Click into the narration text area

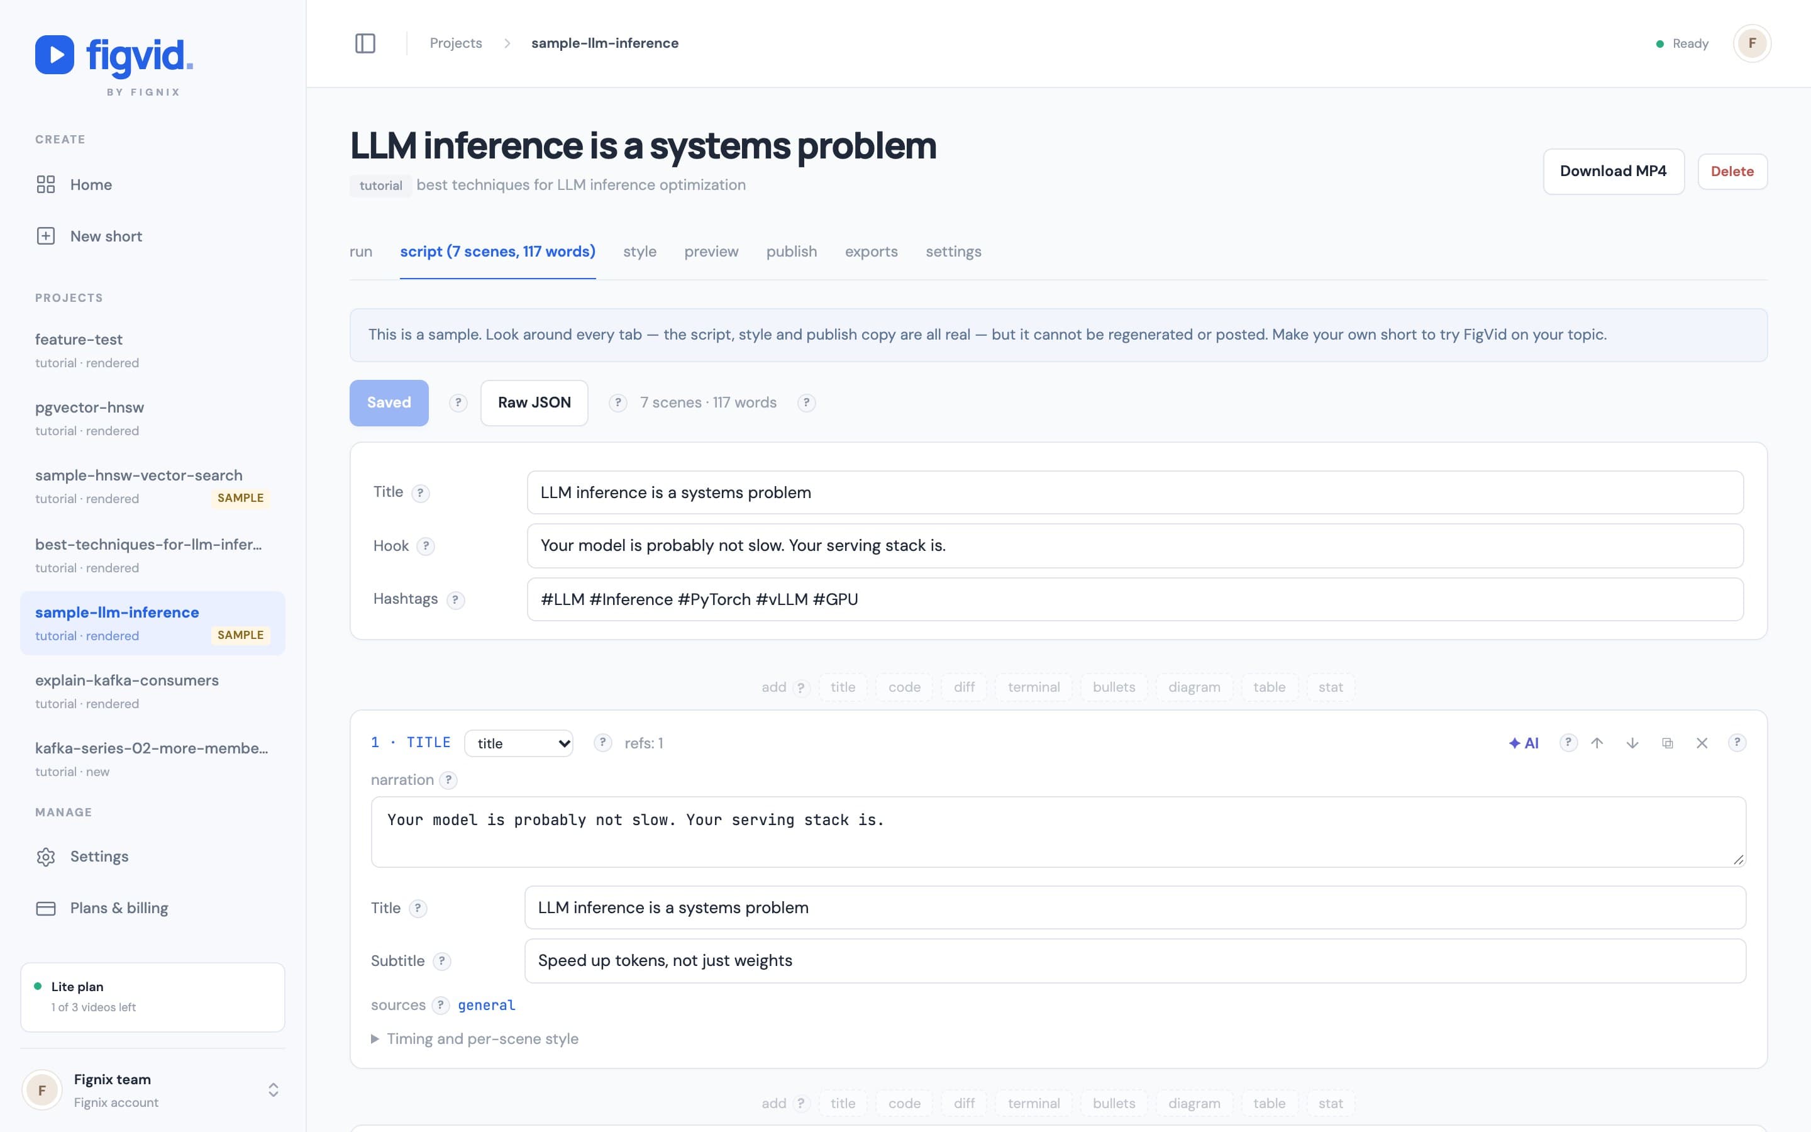pos(1058,832)
